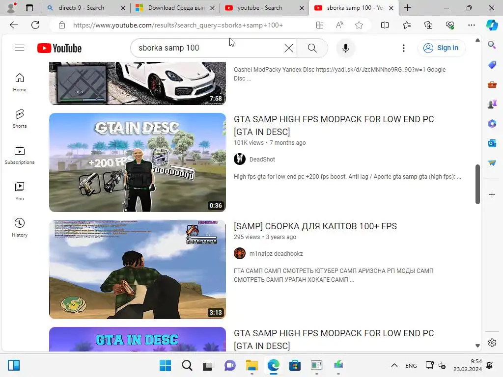Open video with +200 FPS thumbnail
The width and height of the screenshot is (503, 377).
(138, 162)
